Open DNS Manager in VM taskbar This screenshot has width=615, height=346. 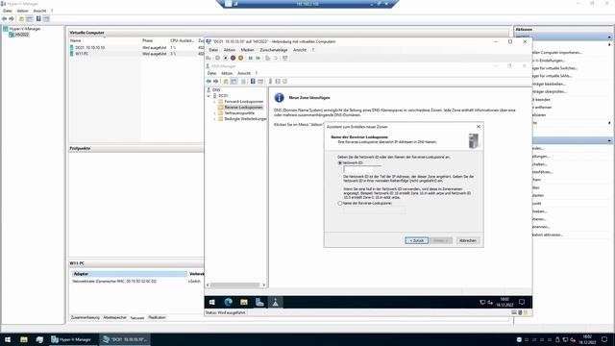pyautogui.click(x=276, y=302)
